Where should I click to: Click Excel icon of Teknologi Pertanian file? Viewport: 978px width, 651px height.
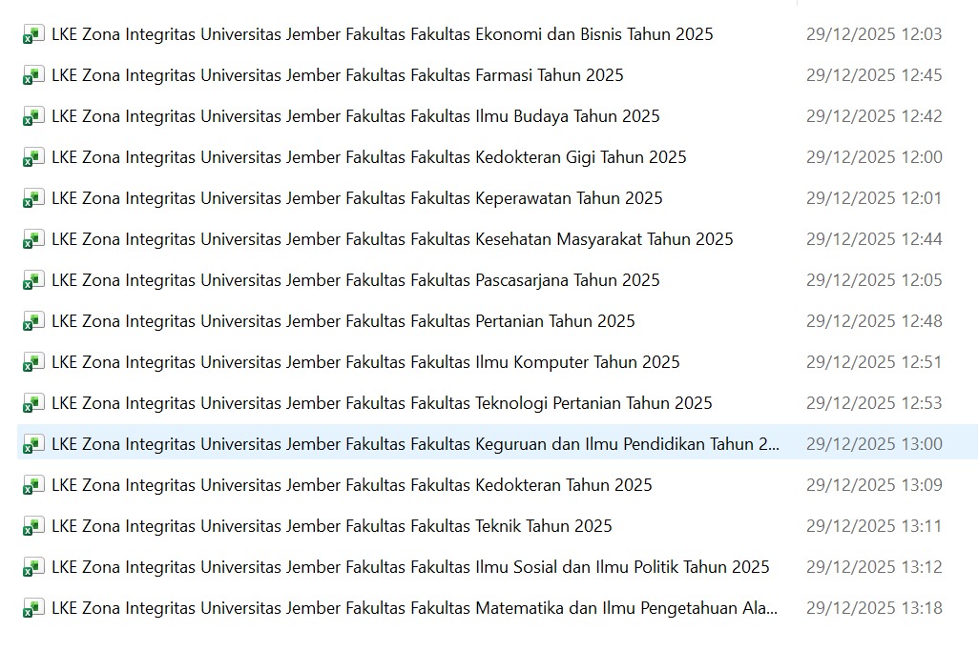pos(33,404)
